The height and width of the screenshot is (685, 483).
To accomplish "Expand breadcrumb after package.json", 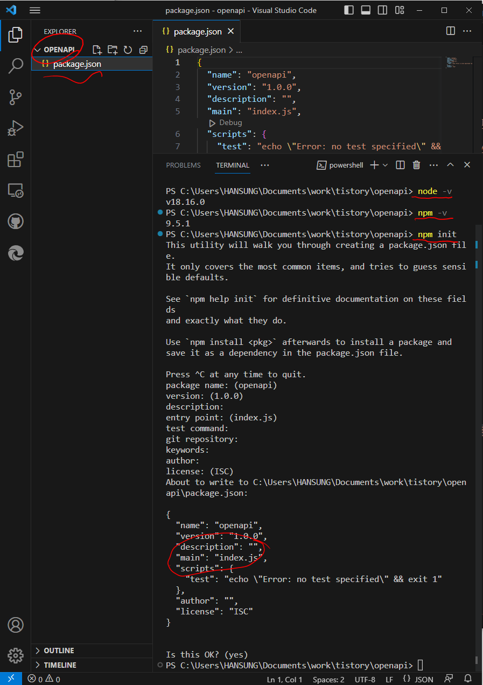I will click(x=240, y=50).
